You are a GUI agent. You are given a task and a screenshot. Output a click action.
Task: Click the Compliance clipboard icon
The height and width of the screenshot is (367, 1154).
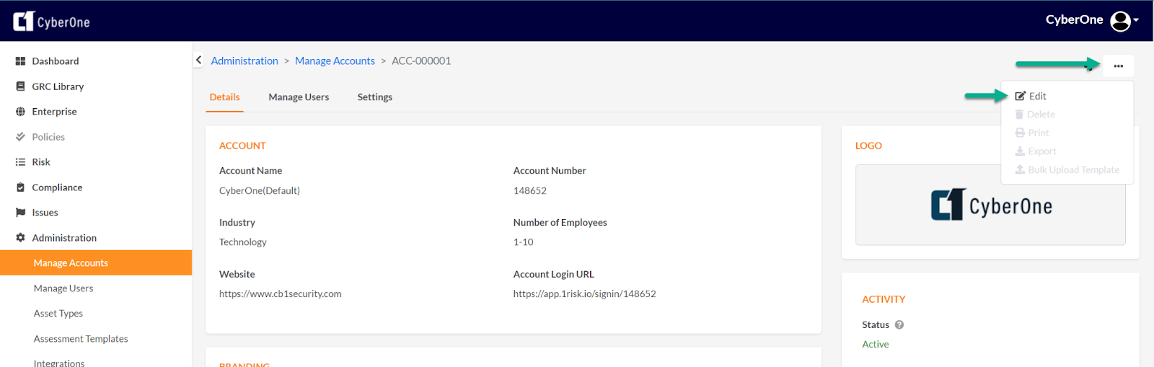coord(20,187)
